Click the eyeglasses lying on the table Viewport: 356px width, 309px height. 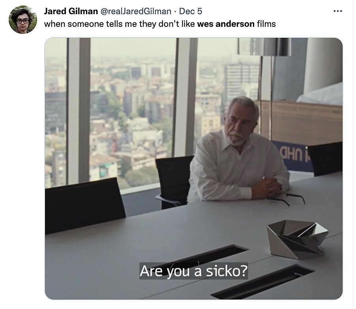click(287, 198)
